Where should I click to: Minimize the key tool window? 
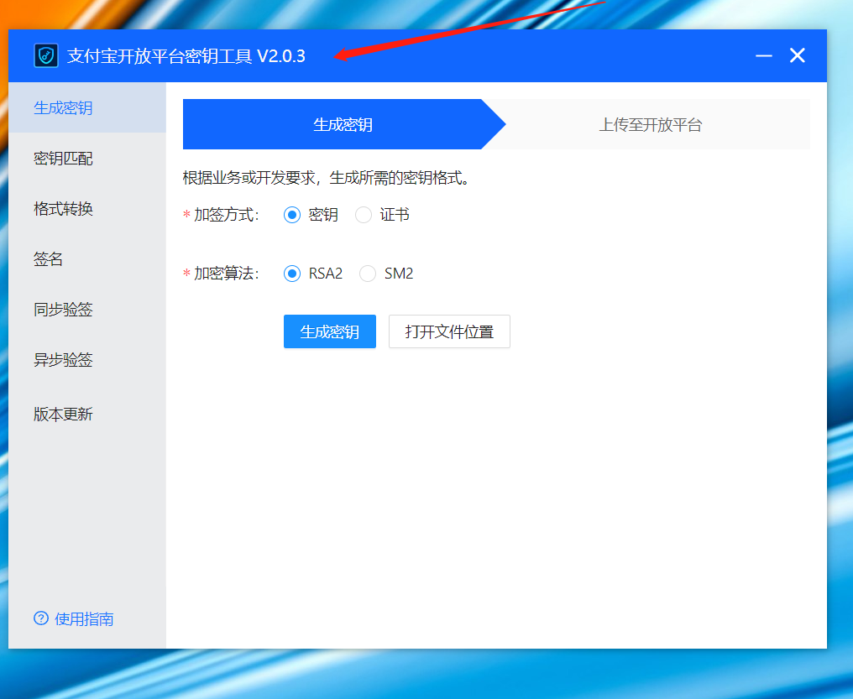pos(764,55)
